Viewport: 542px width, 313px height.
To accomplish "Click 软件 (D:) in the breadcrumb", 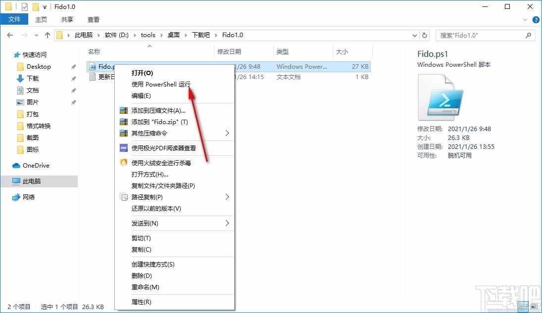I will pyautogui.click(x=116, y=35).
